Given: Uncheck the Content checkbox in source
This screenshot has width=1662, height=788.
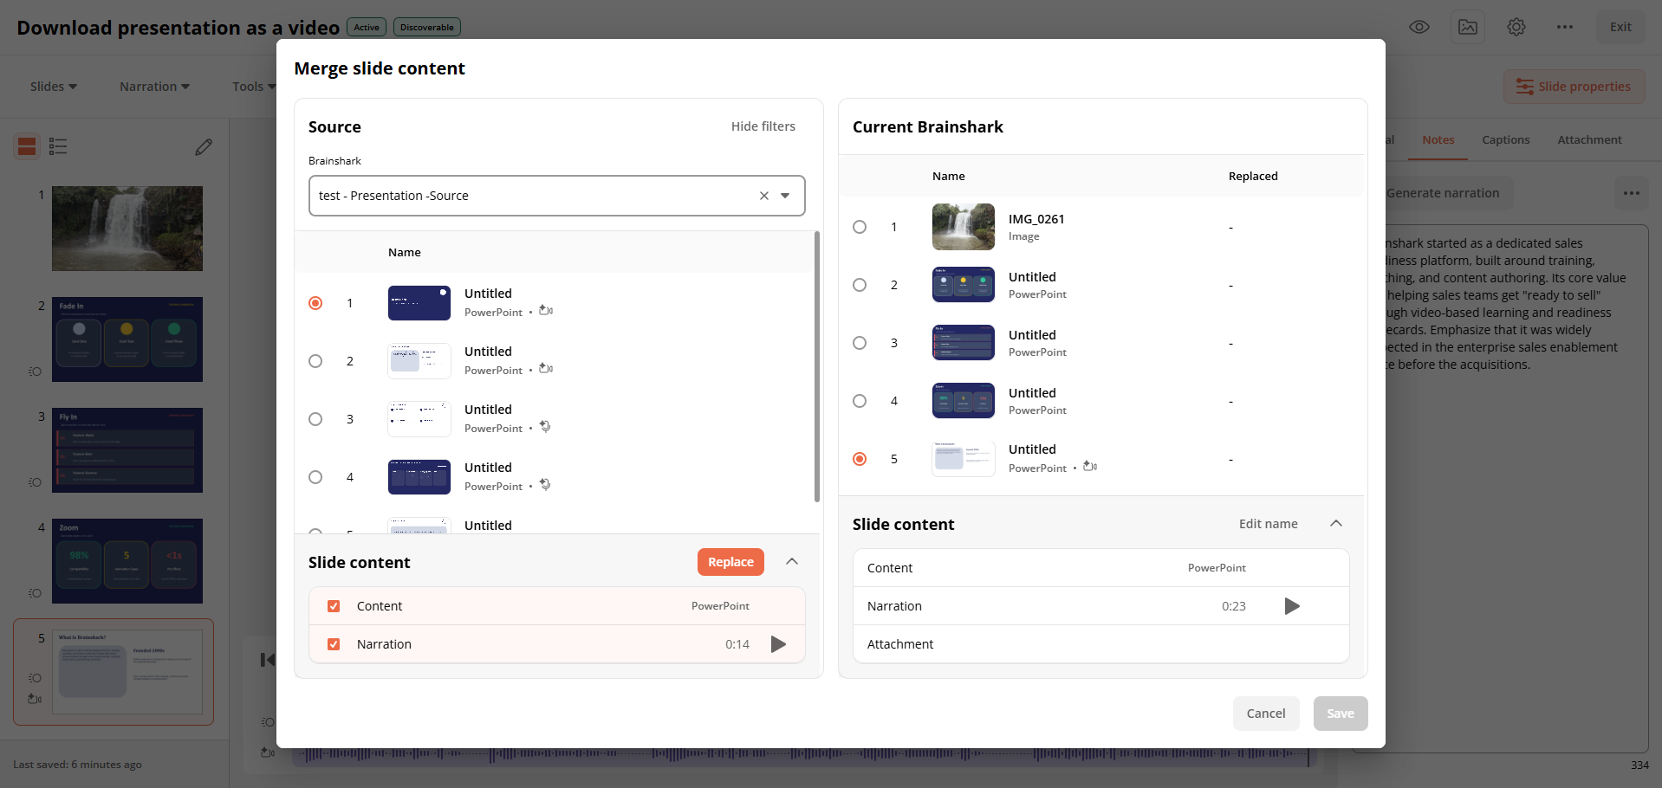Looking at the screenshot, I should pyautogui.click(x=334, y=606).
